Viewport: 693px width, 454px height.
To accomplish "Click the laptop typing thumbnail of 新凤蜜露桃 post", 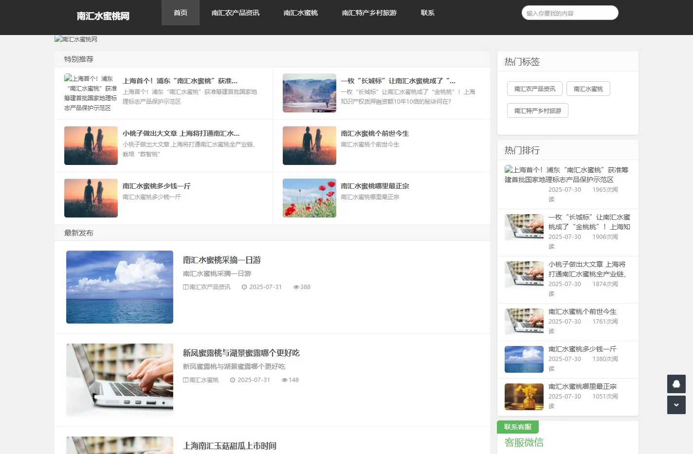I will pos(120,380).
